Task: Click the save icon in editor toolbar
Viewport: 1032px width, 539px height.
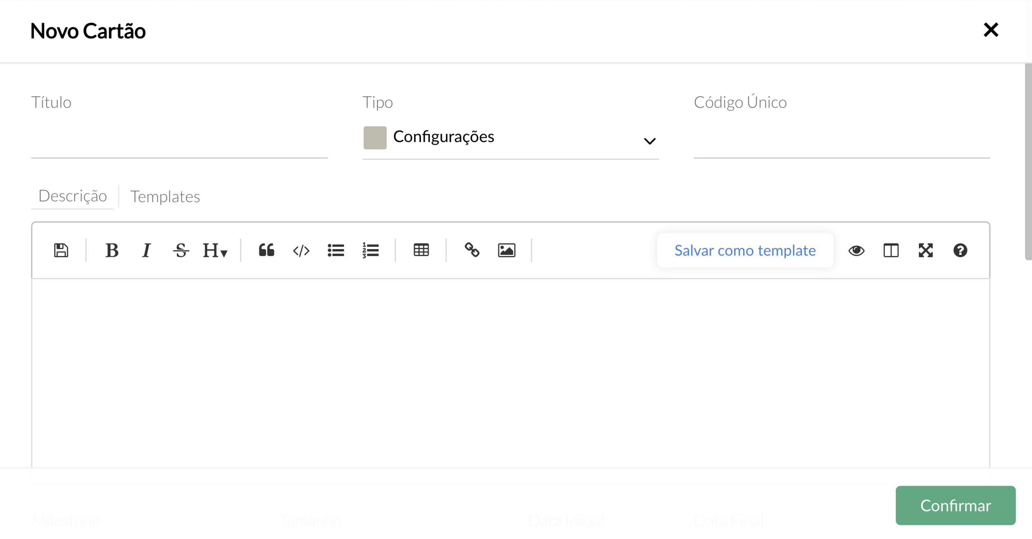Action: click(x=61, y=250)
